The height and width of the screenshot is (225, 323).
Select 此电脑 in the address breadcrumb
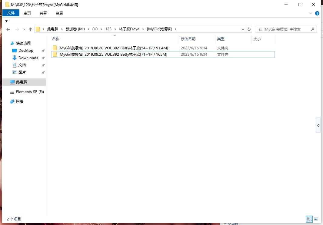click(x=53, y=29)
